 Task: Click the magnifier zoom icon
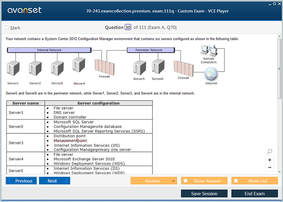point(270,151)
